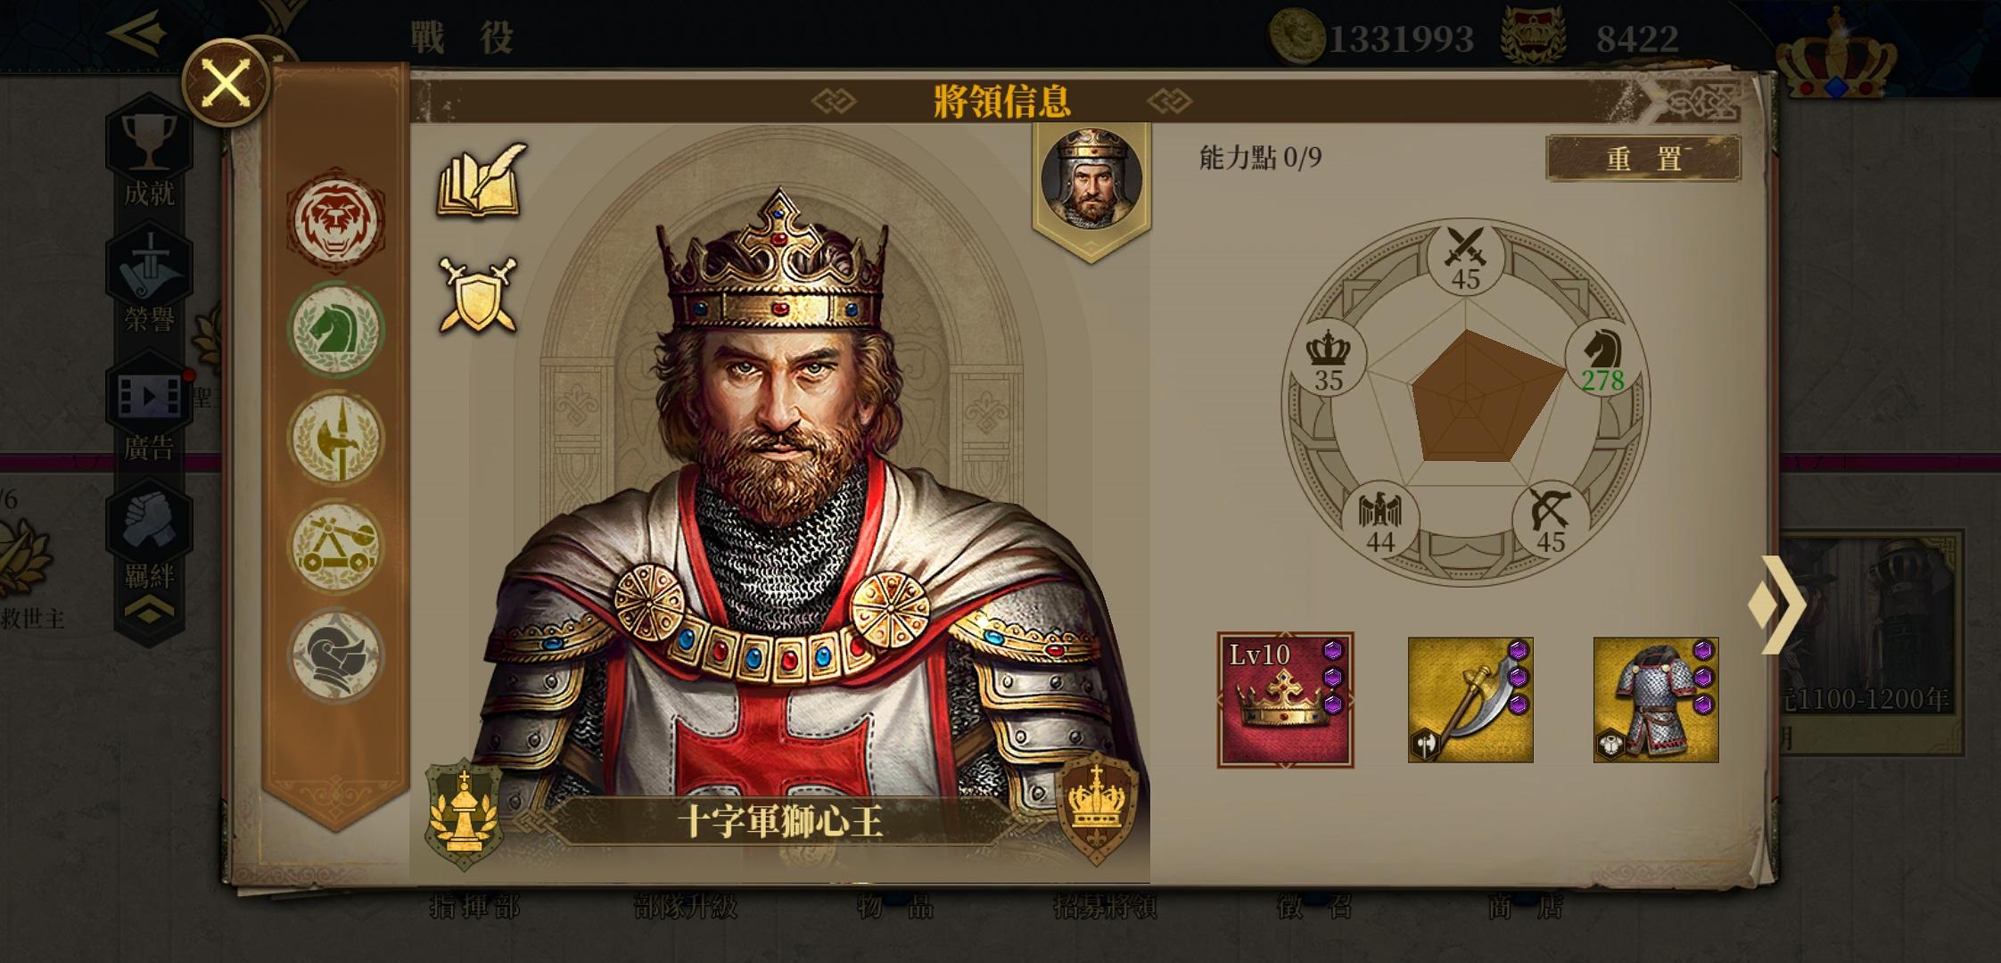Viewport: 2001px width, 963px height.
Task: Select the halberd infantry laurel icon
Action: coord(335,438)
